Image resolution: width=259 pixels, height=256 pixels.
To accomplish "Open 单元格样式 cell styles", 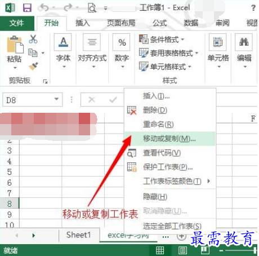I will [x=165, y=67].
